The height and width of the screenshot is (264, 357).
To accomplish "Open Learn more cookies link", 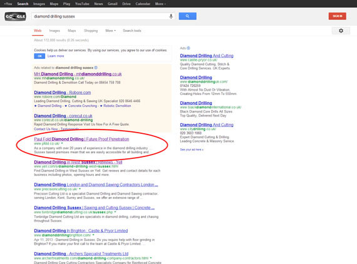I will (x=56, y=56).
